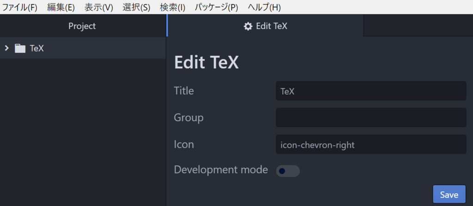This screenshot has width=473, height=206.
Task: Open the 選択(S) menu
Action: tap(136, 7)
